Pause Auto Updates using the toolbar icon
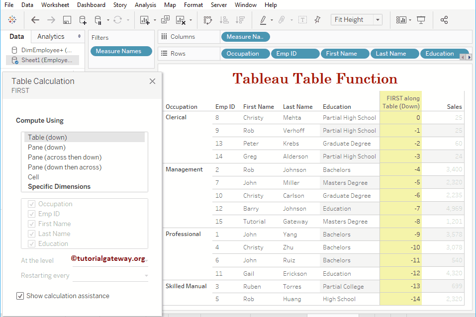 point(99,20)
